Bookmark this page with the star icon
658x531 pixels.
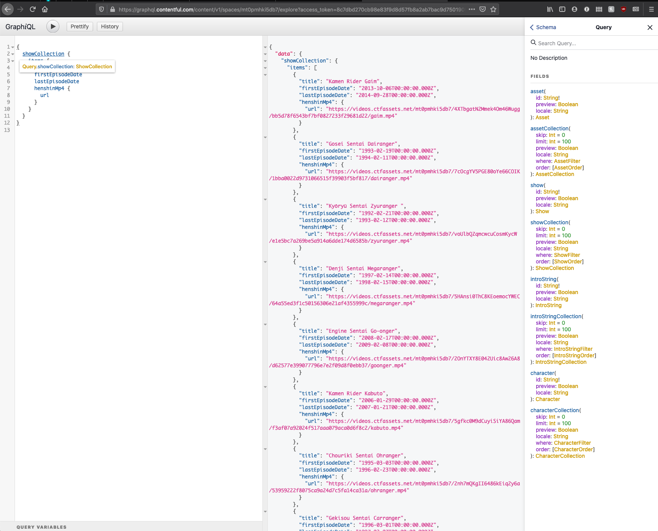493,9
